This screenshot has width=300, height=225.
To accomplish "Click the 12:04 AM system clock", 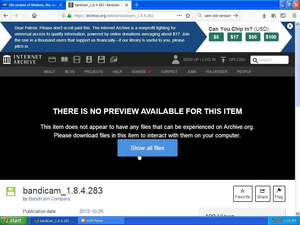I will (x=289, y=221).
